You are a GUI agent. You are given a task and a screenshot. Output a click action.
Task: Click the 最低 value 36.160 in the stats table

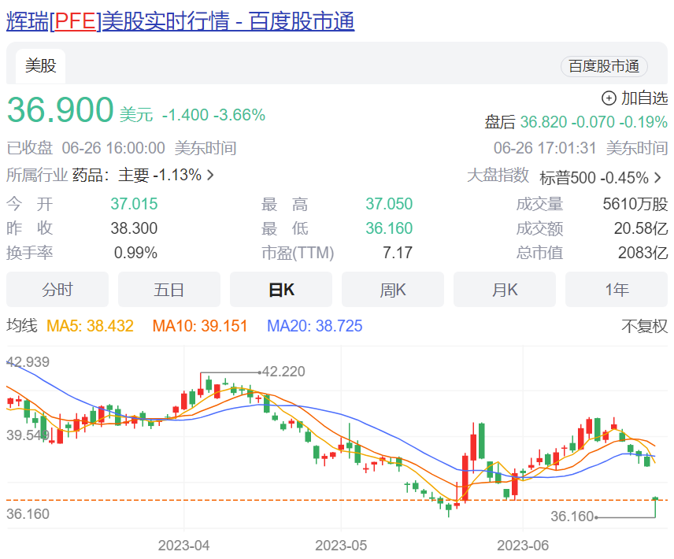coord(389,228)
